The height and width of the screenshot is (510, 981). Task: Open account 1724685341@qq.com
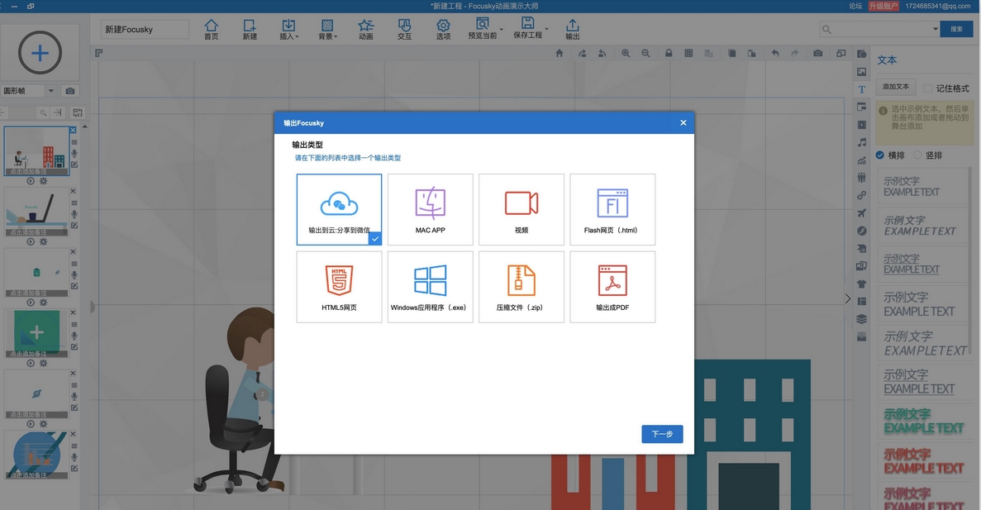pos(938,6)
